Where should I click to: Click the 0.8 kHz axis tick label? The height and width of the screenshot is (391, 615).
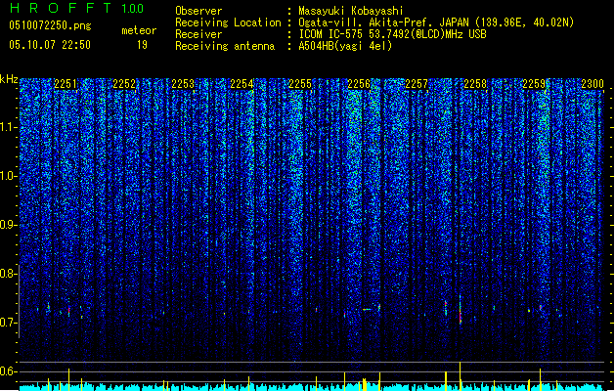tap(8, 274)
